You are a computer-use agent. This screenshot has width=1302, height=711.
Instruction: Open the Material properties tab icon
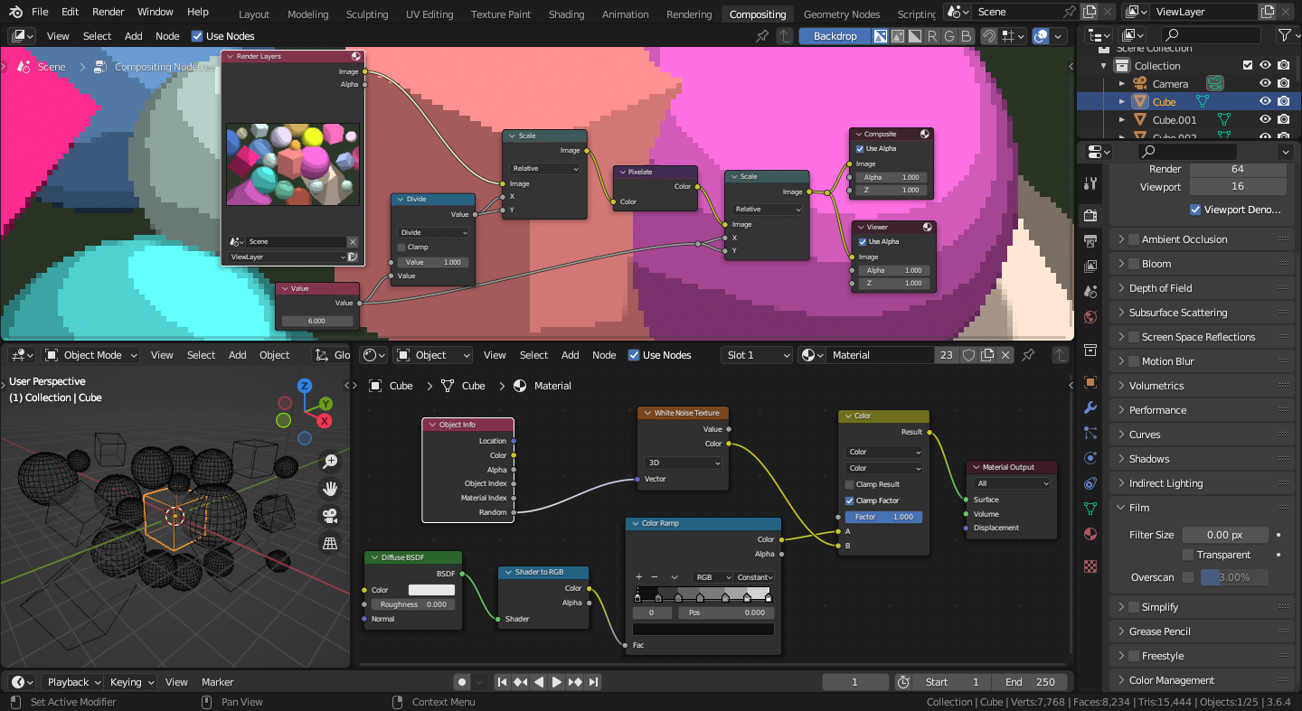point(1090,534)
